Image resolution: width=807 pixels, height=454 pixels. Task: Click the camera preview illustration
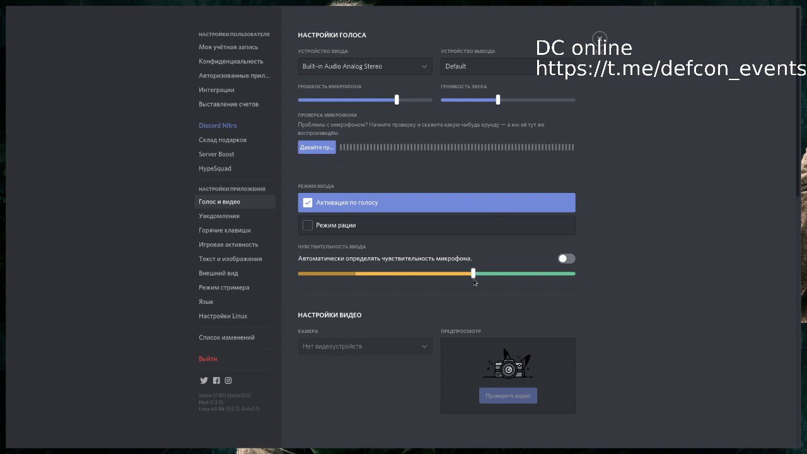pyautogui.click(x=508, y=365)
